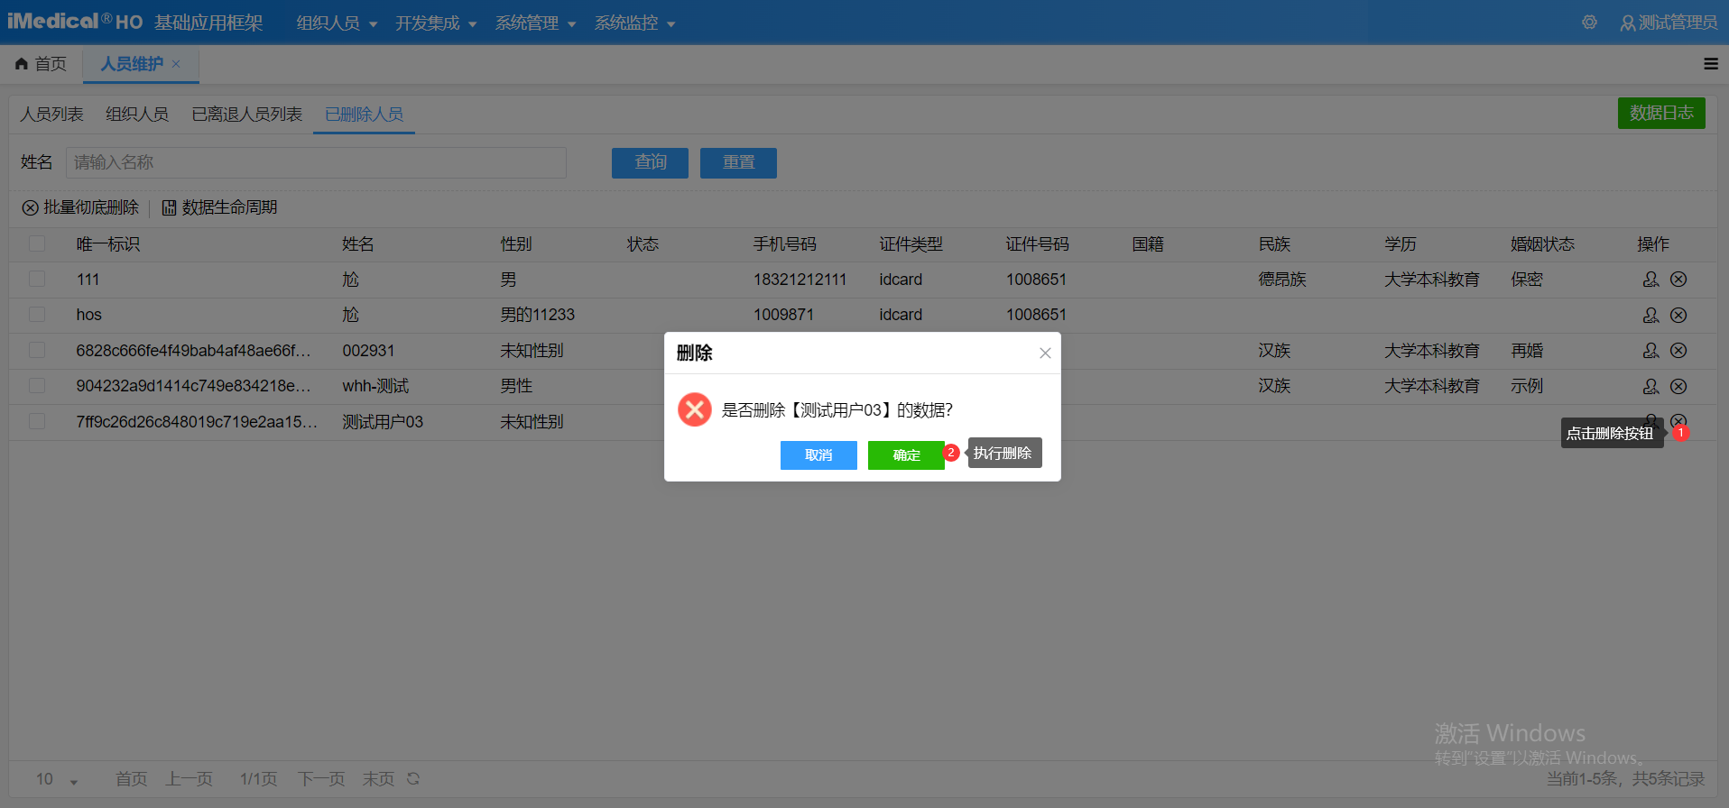Click delete icon in row whh-测试

pos(1678,386)
